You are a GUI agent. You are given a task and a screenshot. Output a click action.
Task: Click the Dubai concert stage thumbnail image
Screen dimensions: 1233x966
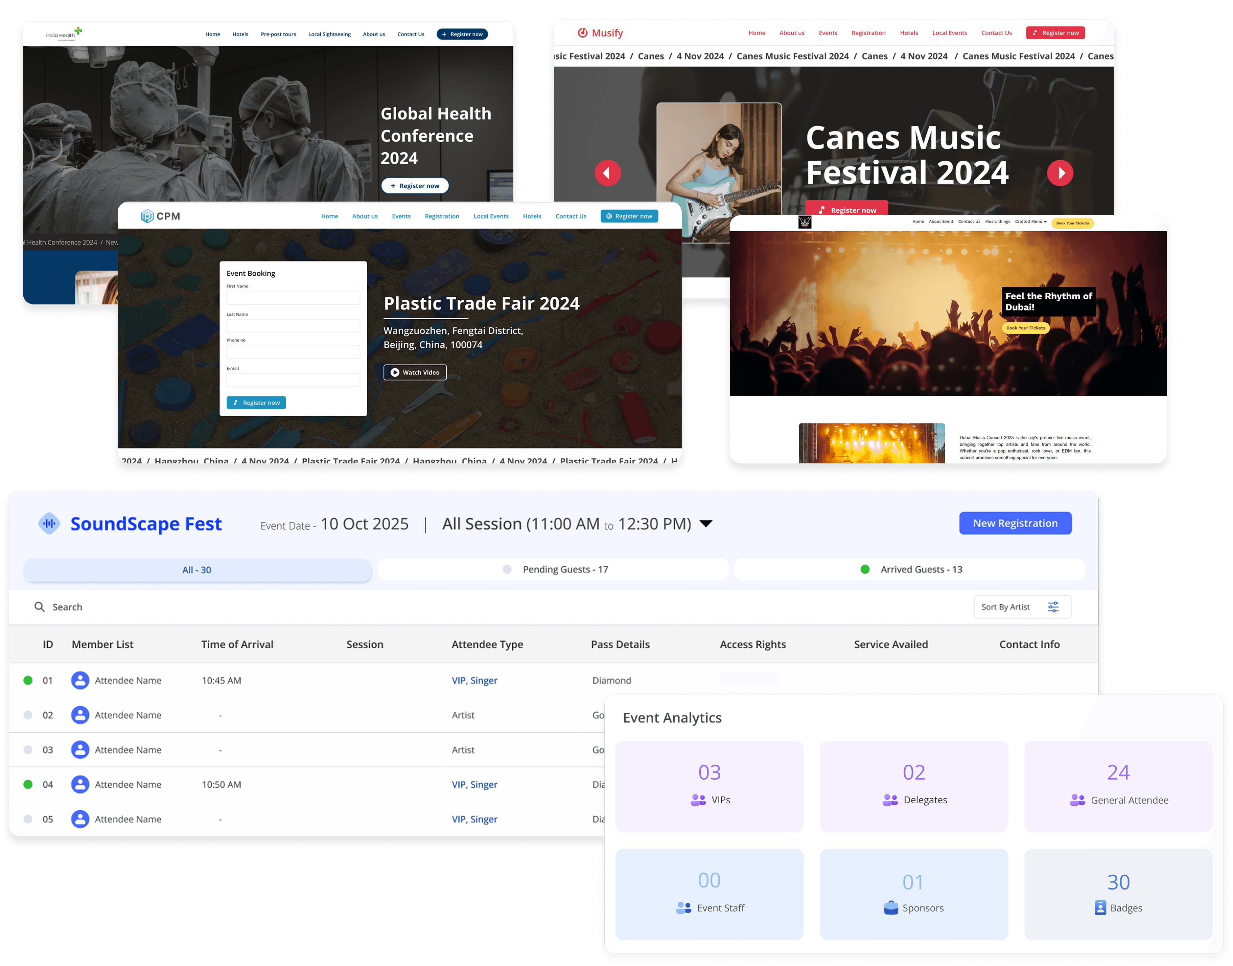click(x=871, y=443)
